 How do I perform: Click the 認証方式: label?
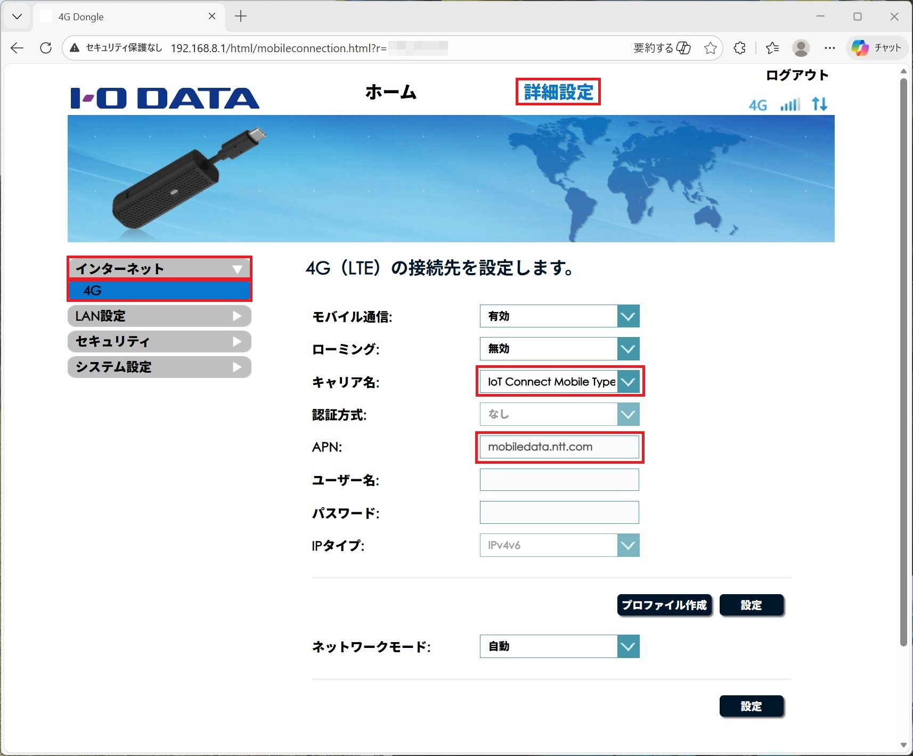pyautogui.click(x=339, y=415)
